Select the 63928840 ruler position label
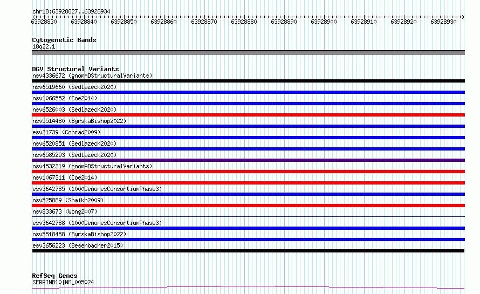The width and height of the screenshot is (480, 294). 84,22
